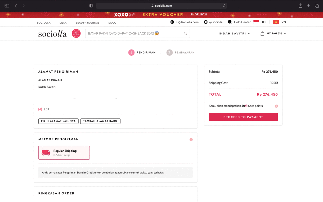The image size is (323, 202).
Task: Click the Edit address text link
Action: click(x=47, y=109)
